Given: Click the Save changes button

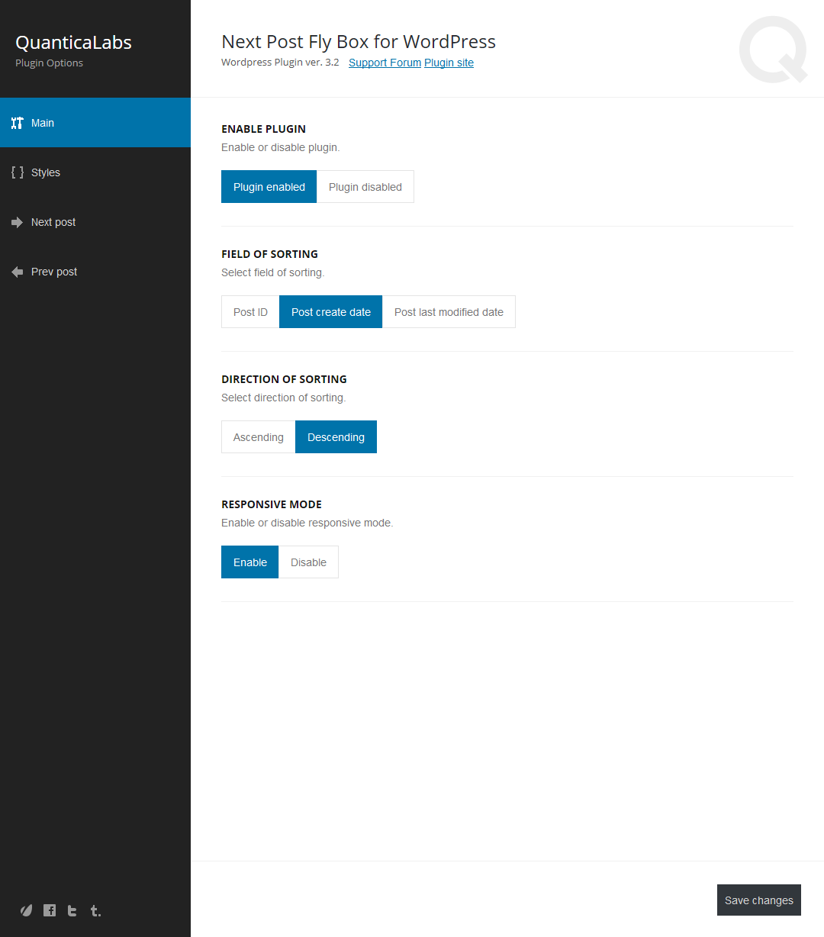Looking at the screenshot, I should (x=759, y=900).
